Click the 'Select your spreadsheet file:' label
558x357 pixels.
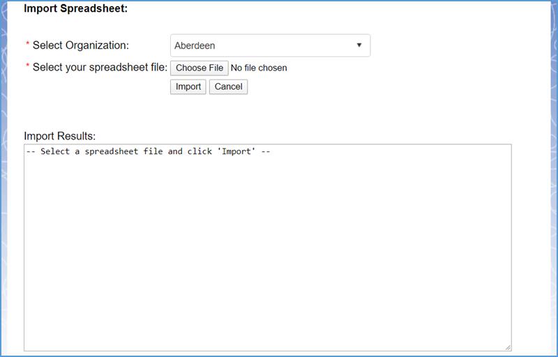point(100,68)
